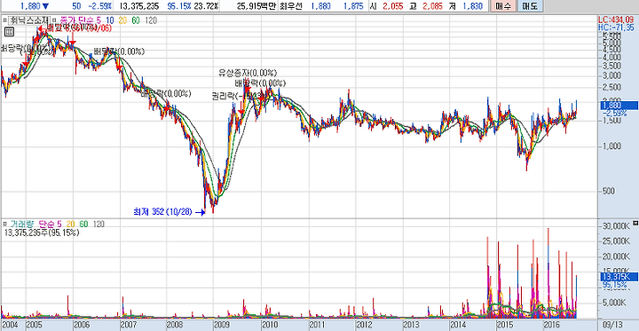Click the 2005 year label on time axis
639x331 pixels.
point(35,326)
